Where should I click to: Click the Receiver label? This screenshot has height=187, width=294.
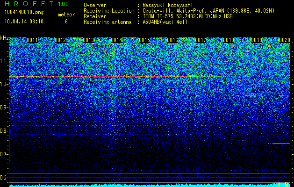(95, 16)
